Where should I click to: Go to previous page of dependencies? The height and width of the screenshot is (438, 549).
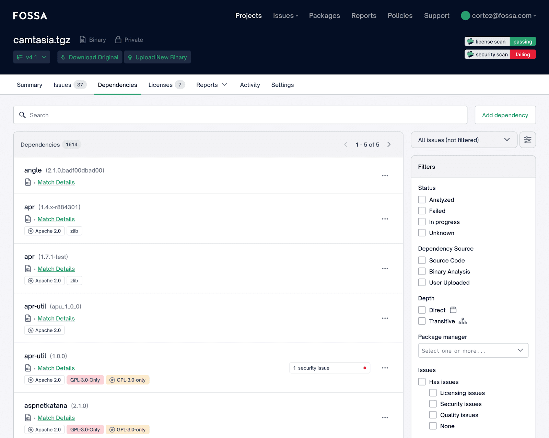pos(346,145)
